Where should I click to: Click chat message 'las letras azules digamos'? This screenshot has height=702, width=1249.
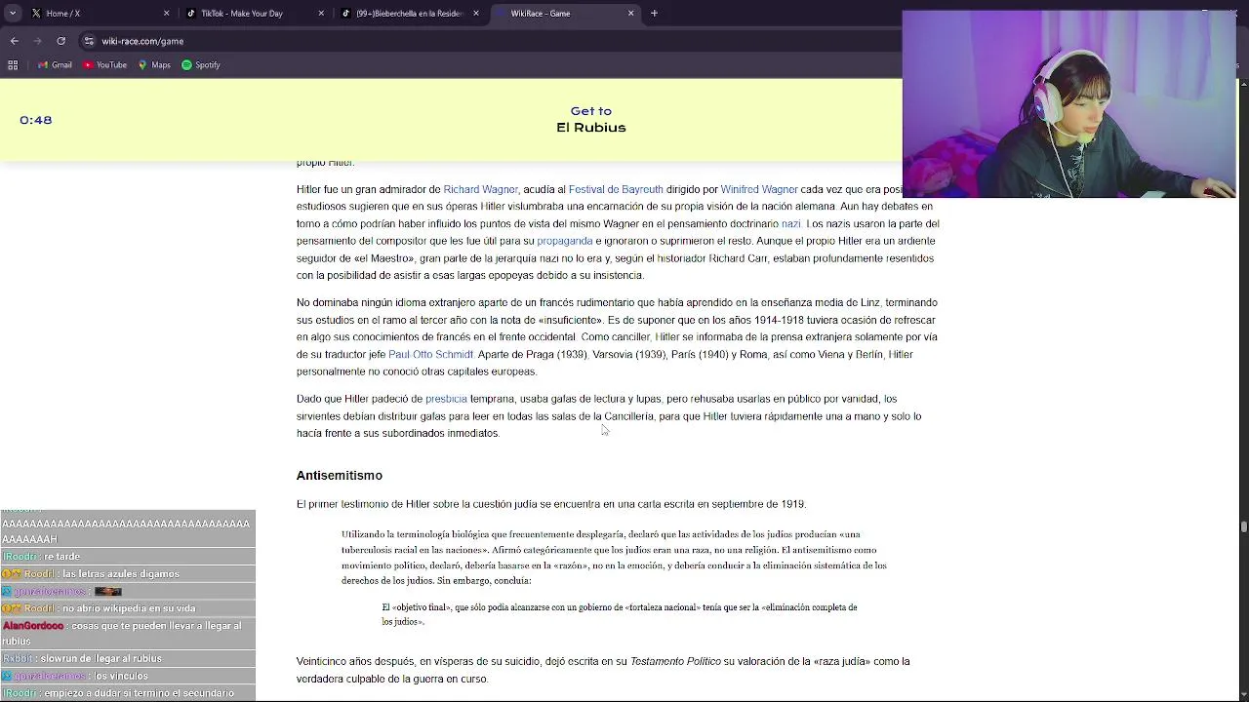120,573
